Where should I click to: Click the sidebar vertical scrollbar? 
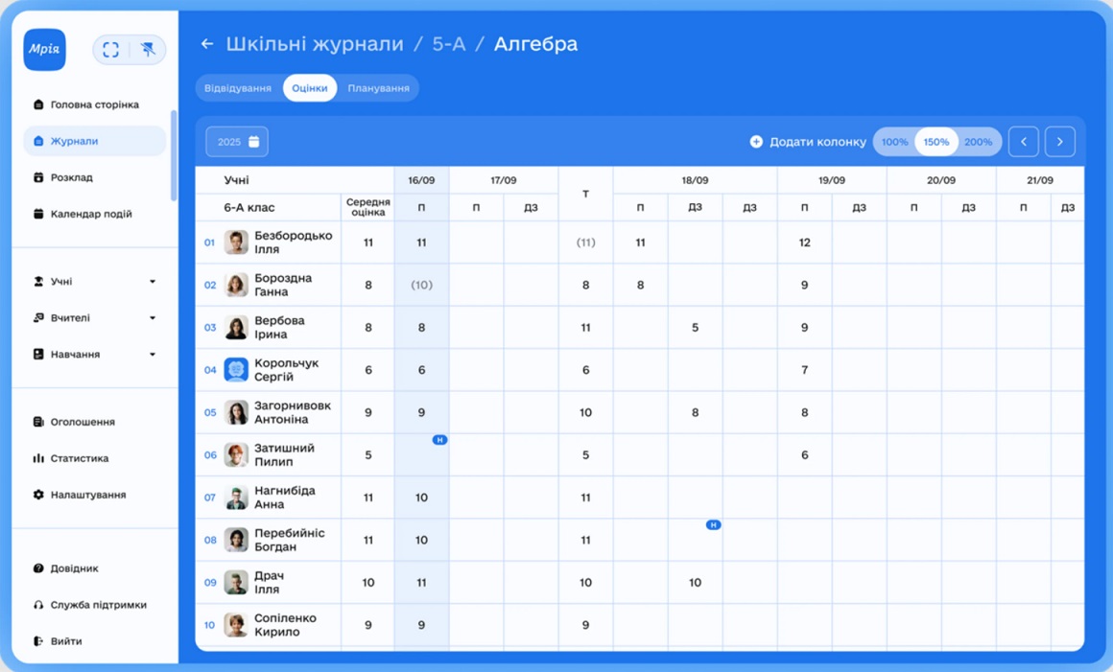174,155
